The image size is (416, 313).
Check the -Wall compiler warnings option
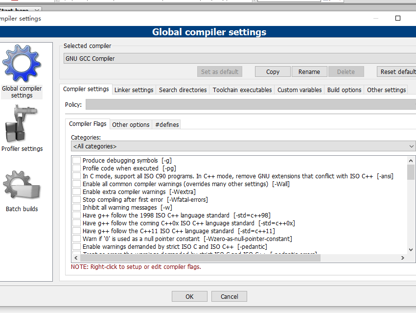coord(77,184)
